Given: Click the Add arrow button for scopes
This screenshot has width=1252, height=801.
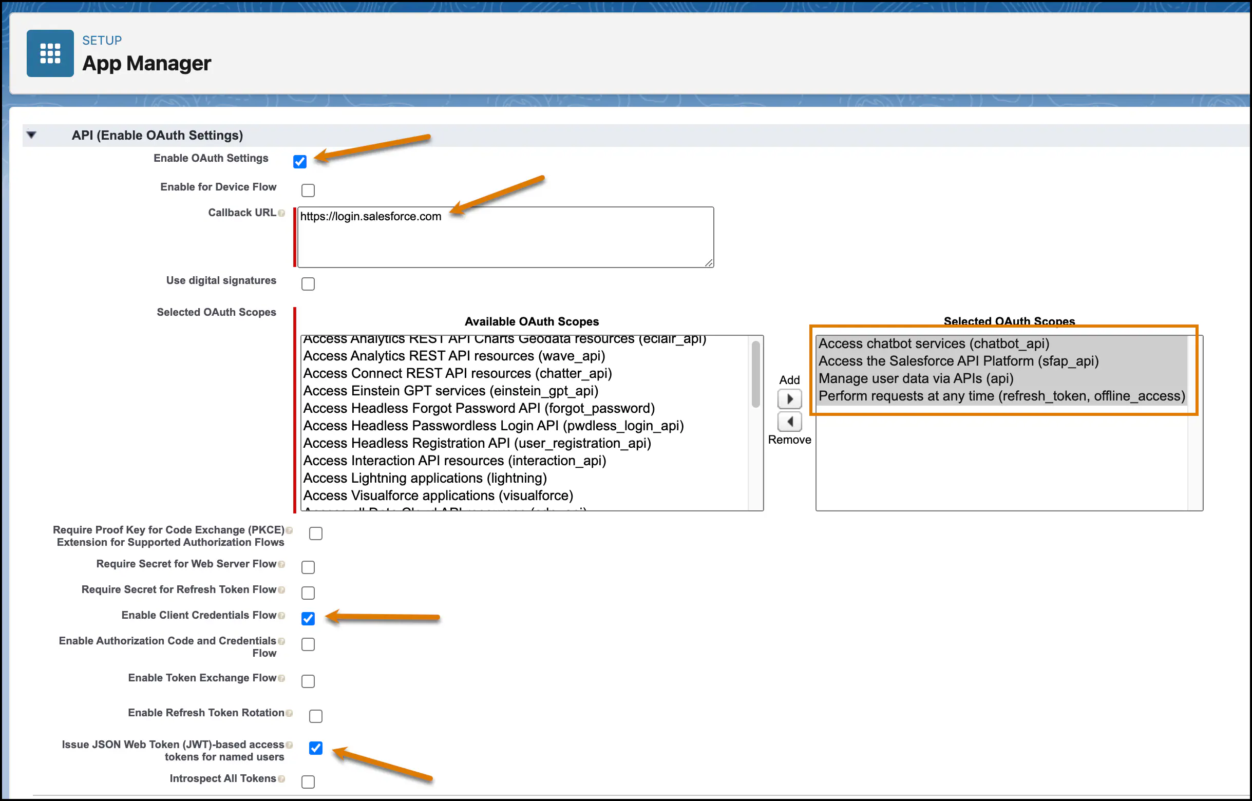Looking at the screenshot, I should point(789,399).
